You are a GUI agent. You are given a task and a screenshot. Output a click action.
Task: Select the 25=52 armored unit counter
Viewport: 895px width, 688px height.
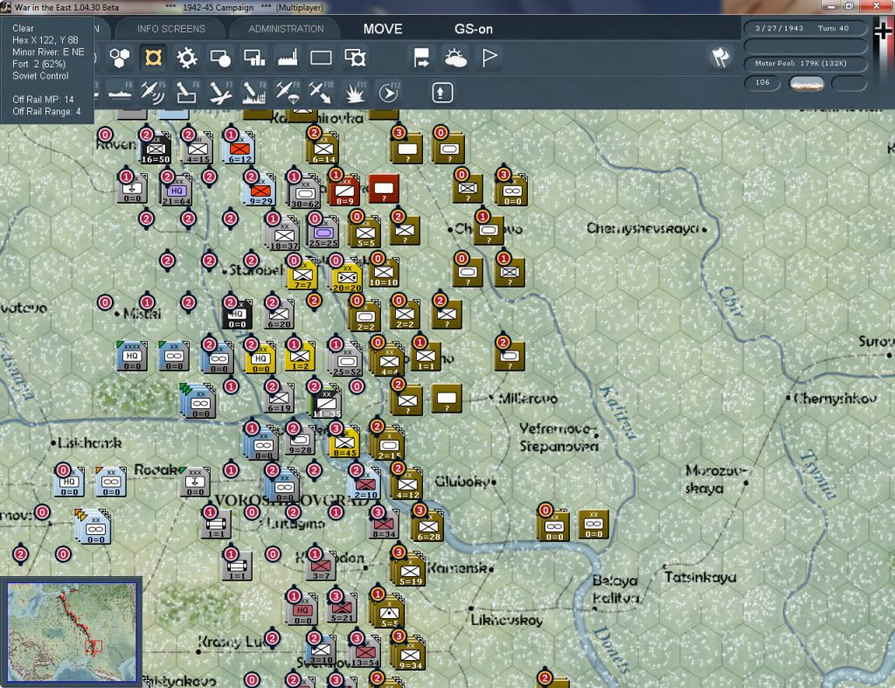click(347, 361)
